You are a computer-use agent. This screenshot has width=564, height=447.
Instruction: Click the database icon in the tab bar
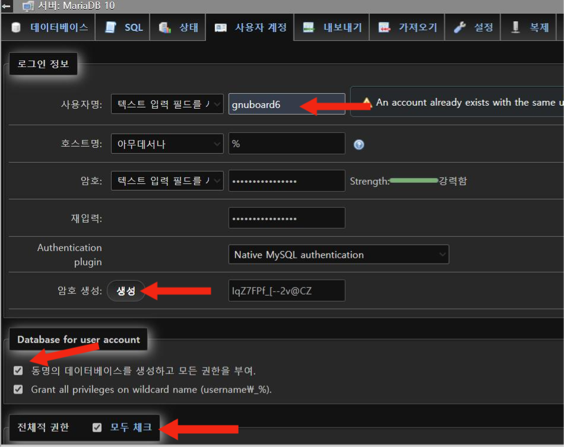point(16,28)
